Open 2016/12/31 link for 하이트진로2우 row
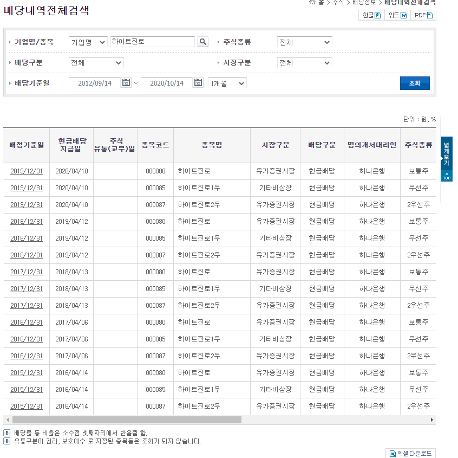Screen dimensions: 458x458 pyautogui.click(x=27, y=356)
